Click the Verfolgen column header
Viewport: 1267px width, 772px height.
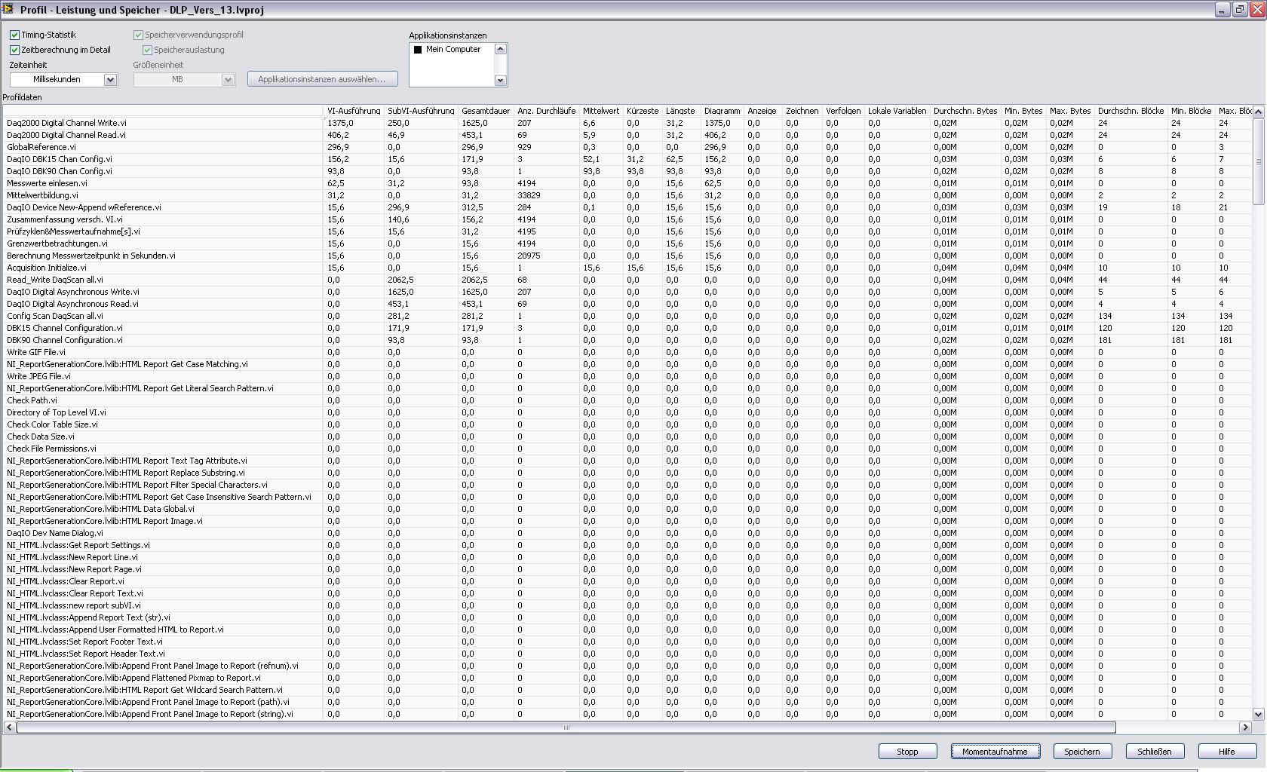tap(843, 111)
